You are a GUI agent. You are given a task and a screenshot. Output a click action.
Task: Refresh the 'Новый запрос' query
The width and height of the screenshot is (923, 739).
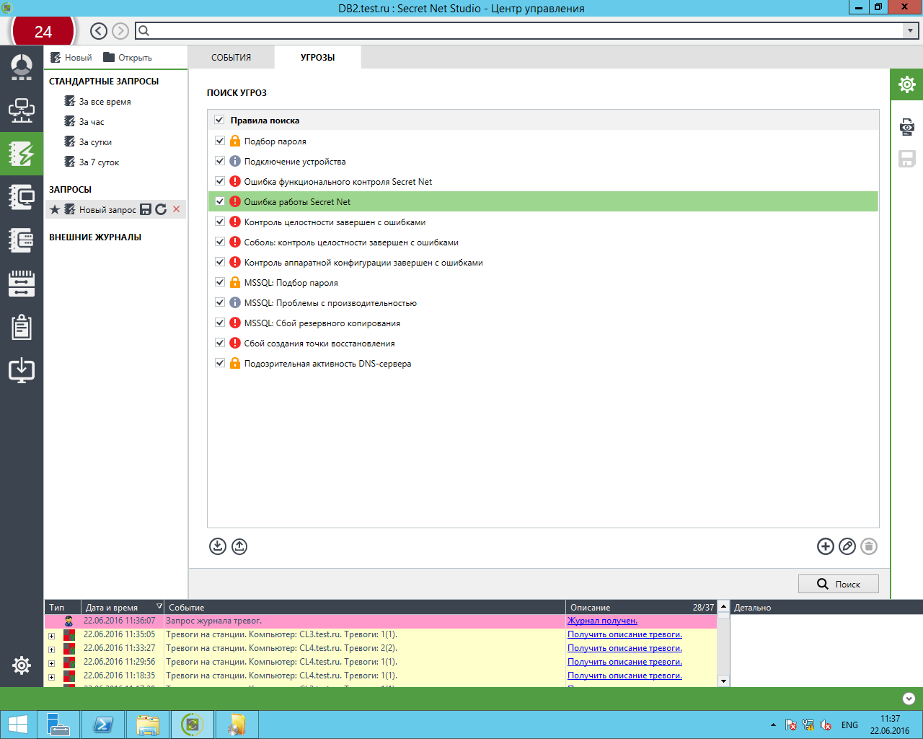pos(161,209)
